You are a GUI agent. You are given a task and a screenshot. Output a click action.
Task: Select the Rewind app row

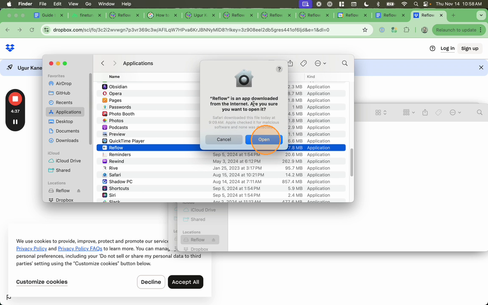click(x=221, y=161)
